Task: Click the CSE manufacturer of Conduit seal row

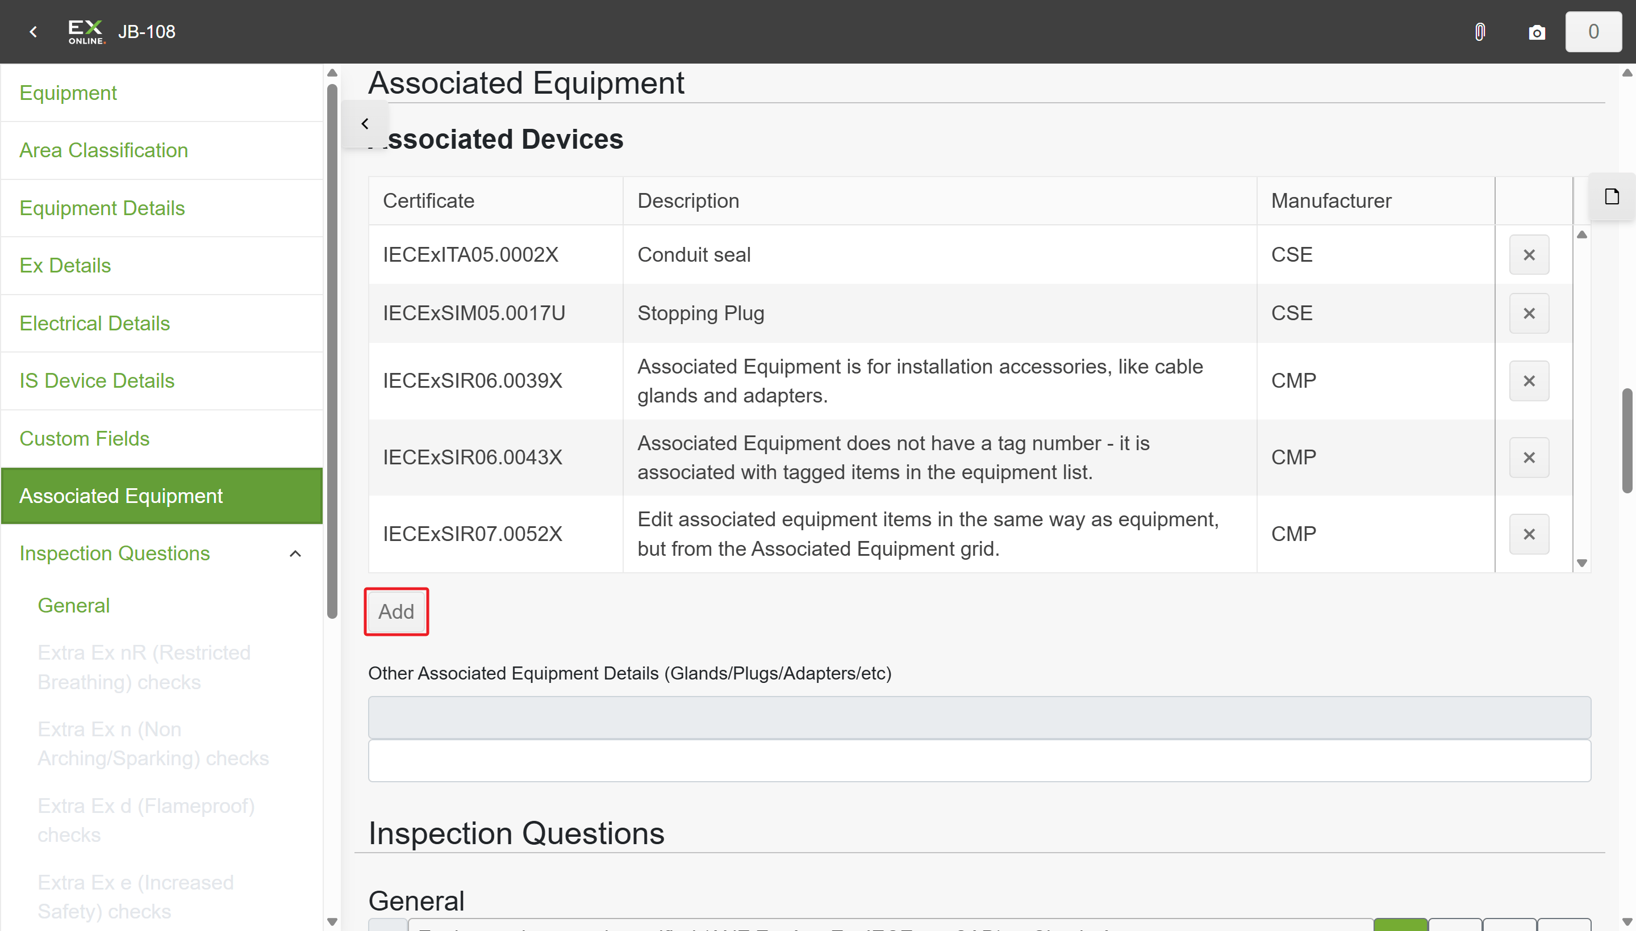Action: (x=1375, y=254)
